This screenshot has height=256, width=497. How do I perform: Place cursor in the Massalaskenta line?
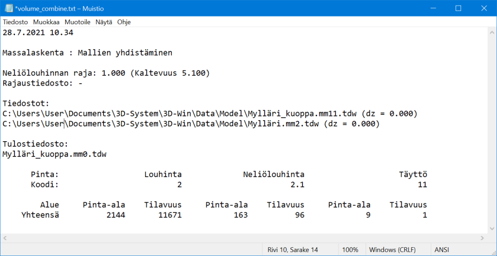(87, 53)
